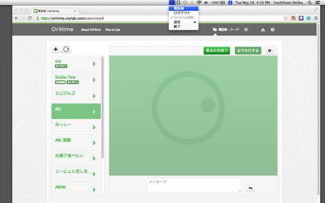325x203 pixels.
Task: Open a new browser tab
Action: click(x=83, y=11)
